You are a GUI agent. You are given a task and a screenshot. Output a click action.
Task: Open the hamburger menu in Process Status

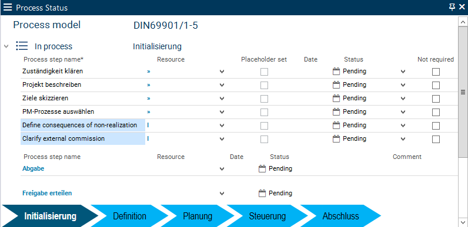click(8, 8)
